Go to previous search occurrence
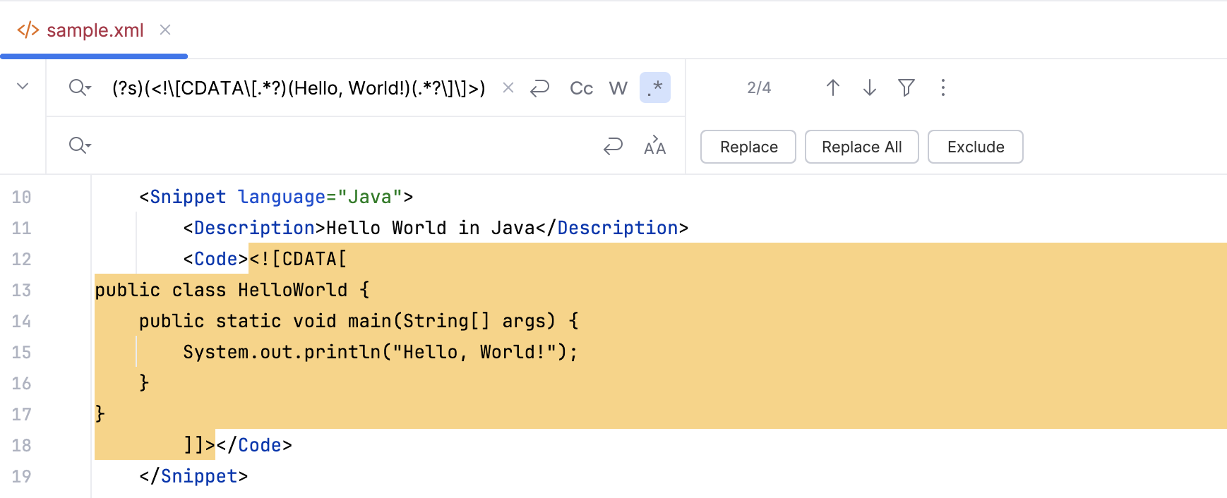 click(x=833, y=87)
